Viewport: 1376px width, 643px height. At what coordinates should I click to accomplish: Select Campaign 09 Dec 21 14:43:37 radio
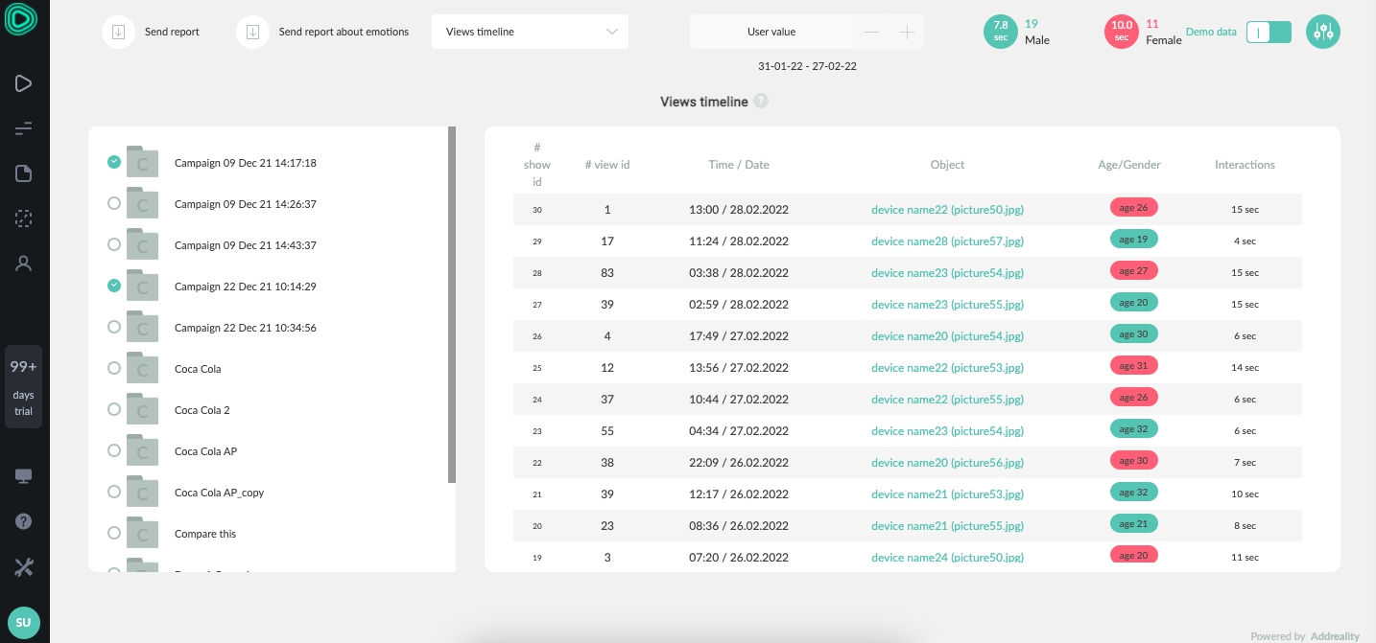tap(114, 244)
